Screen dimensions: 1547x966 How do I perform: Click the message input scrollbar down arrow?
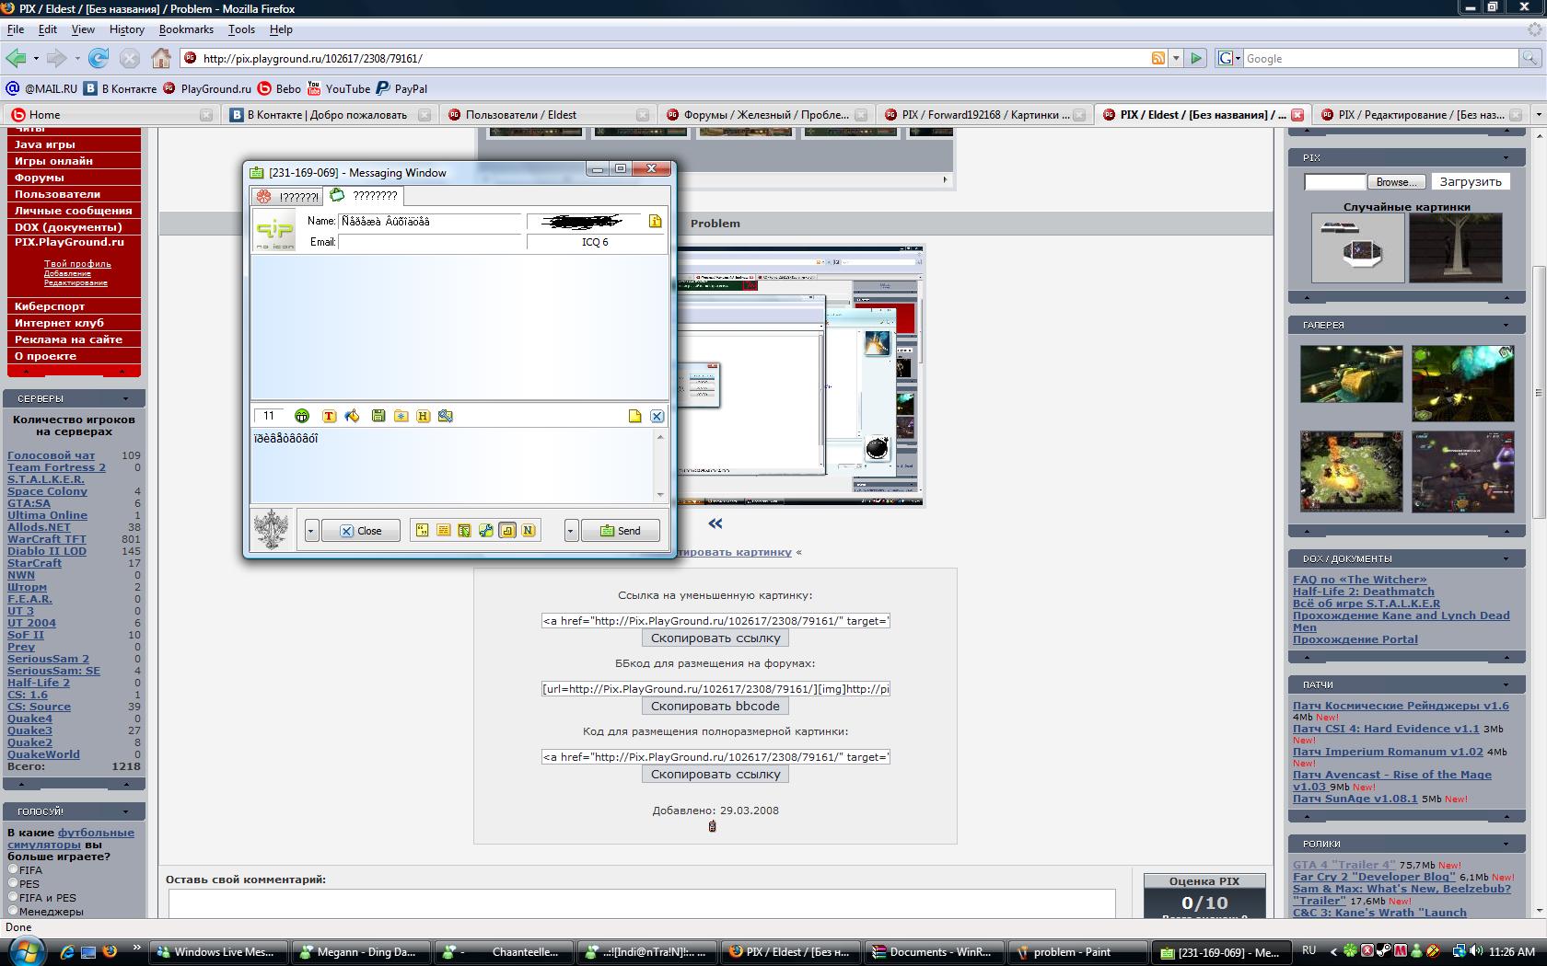660,495
